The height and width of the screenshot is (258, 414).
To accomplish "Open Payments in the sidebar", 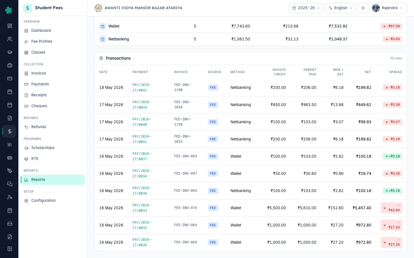I will (53, 84).
